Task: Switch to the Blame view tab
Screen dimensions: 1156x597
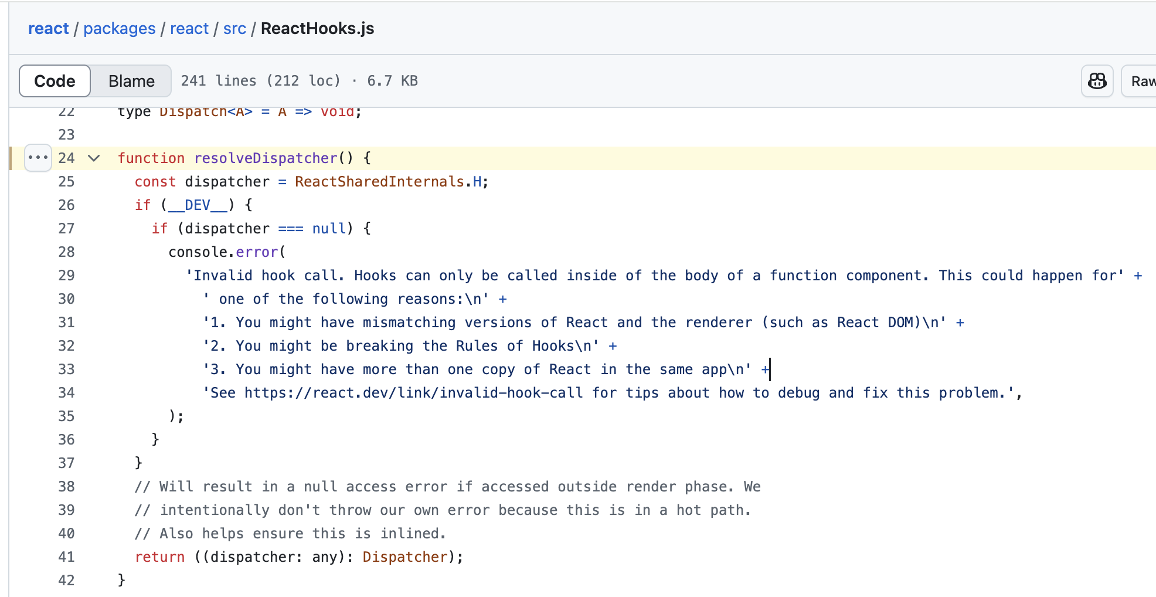Action: [131, 81]
